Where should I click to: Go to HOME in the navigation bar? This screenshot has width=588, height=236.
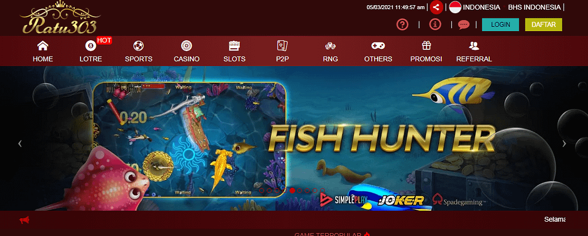pyautogui.click(x=43, y=52)
